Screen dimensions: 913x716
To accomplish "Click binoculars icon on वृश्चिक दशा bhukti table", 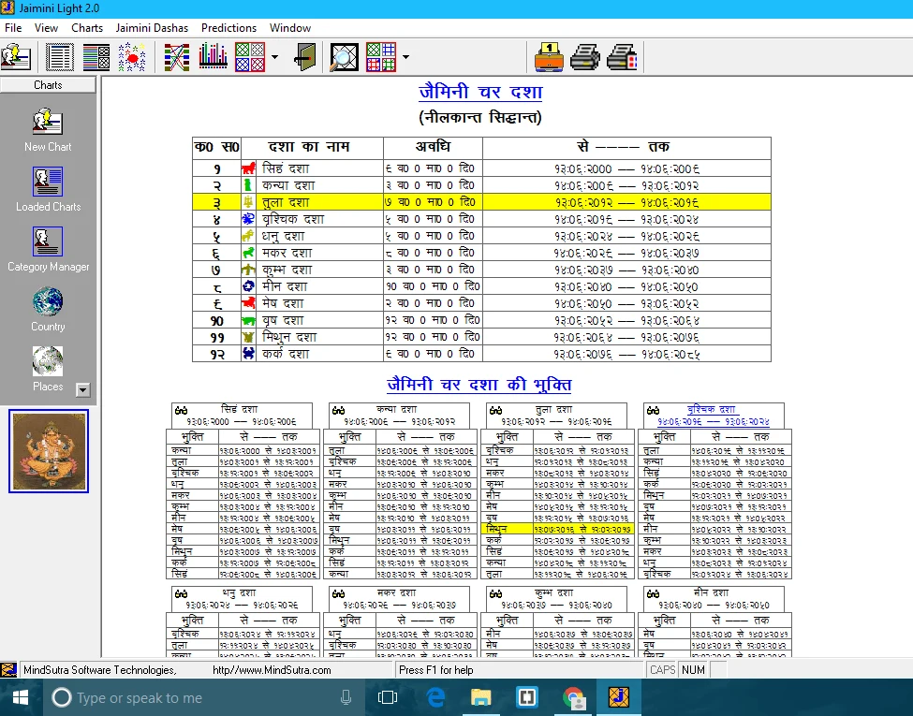I will point(653,410).
